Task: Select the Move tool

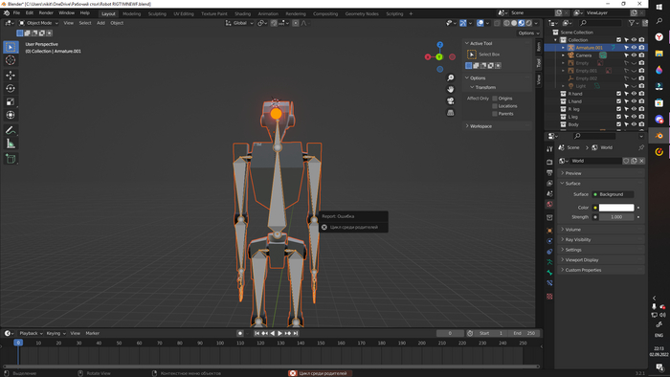Action: pos(11,76)
